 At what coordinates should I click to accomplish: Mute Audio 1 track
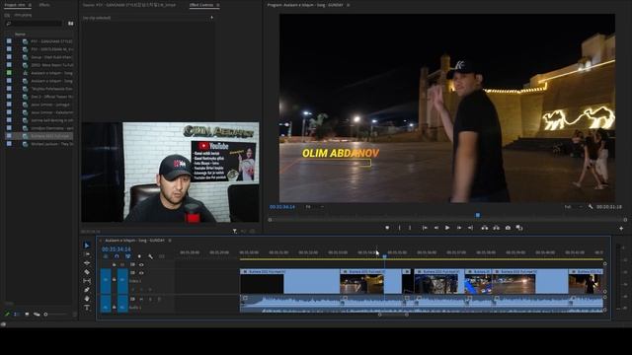141,300
